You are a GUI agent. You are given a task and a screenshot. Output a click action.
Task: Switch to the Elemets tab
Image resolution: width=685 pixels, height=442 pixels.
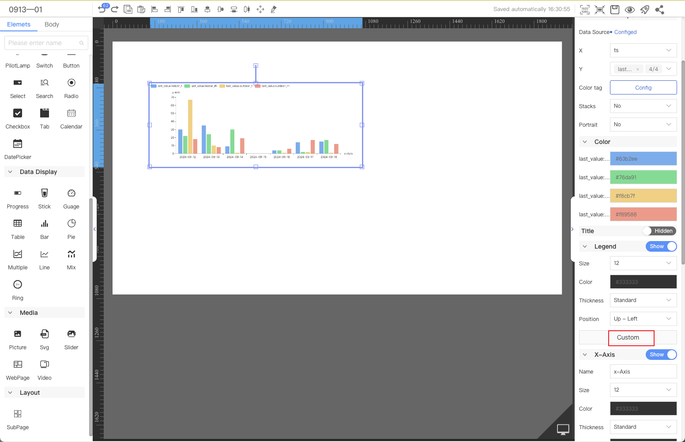pos(19,24)
